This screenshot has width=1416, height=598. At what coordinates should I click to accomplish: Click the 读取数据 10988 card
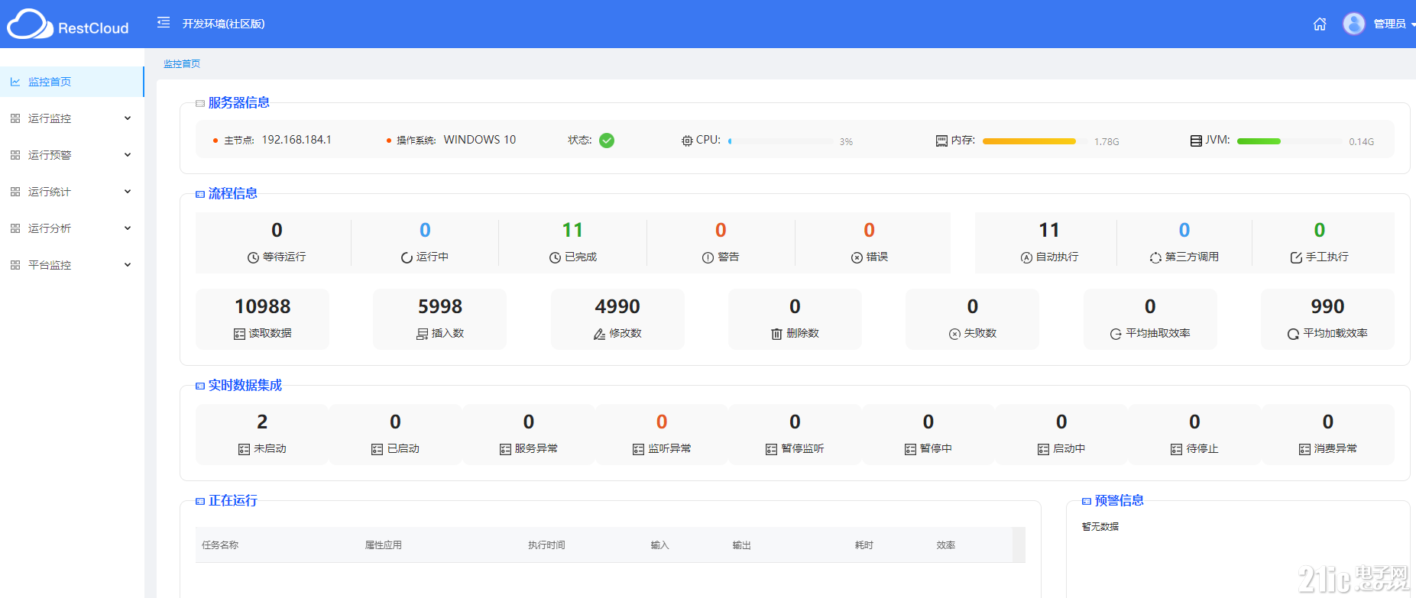click(x=262, y=318)
